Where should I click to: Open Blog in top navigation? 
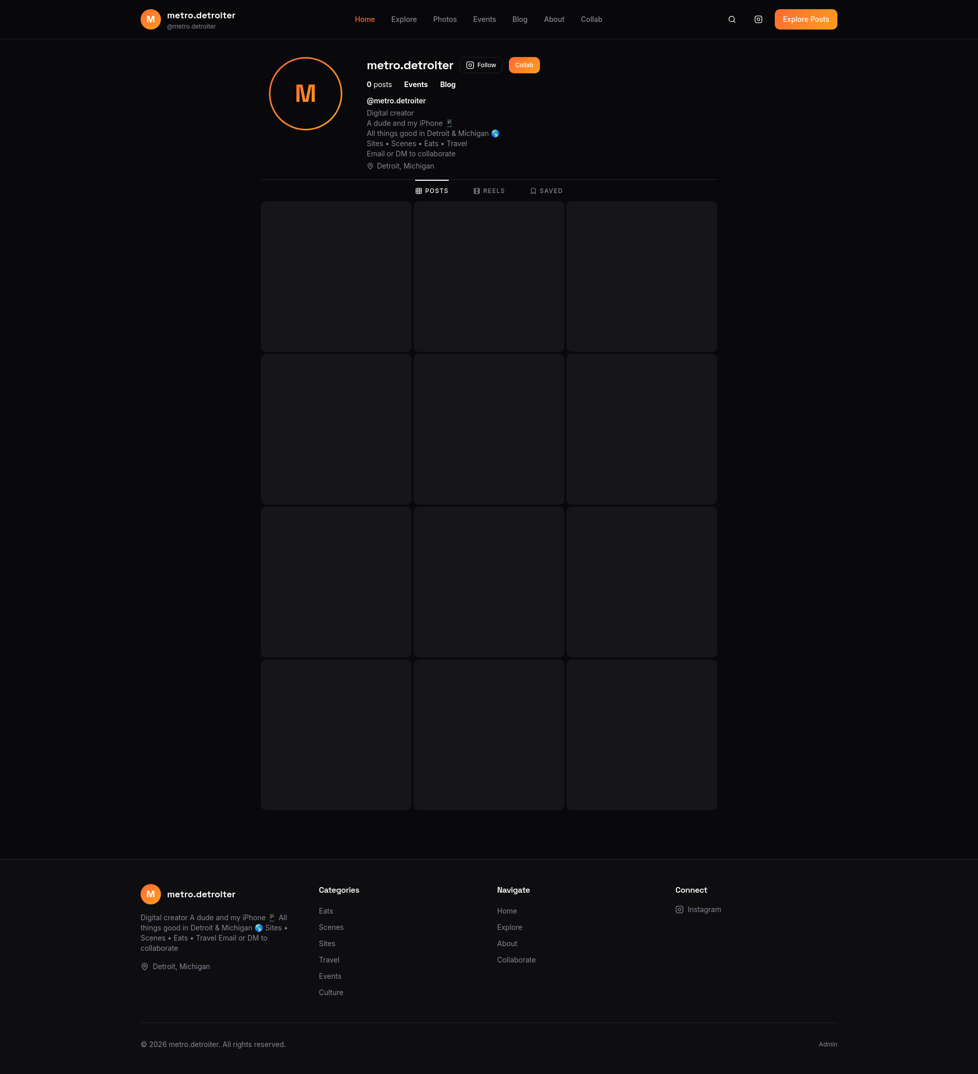[x=520, y=19]
